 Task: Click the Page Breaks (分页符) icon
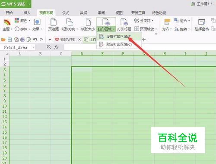(x=137, y=20)
